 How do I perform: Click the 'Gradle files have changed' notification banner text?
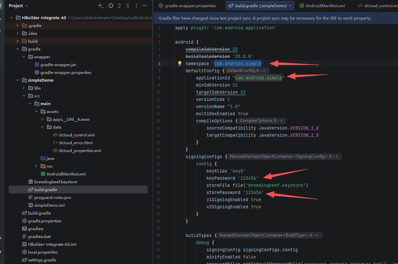(265, 18)
